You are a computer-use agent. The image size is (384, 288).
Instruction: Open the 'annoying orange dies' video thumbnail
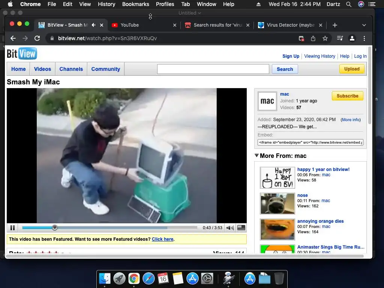pos(277,229)
